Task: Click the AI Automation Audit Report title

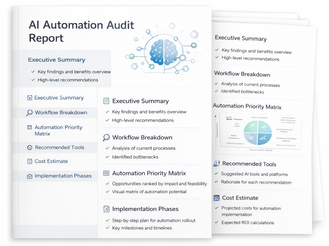Action: [x=81, y=31]
